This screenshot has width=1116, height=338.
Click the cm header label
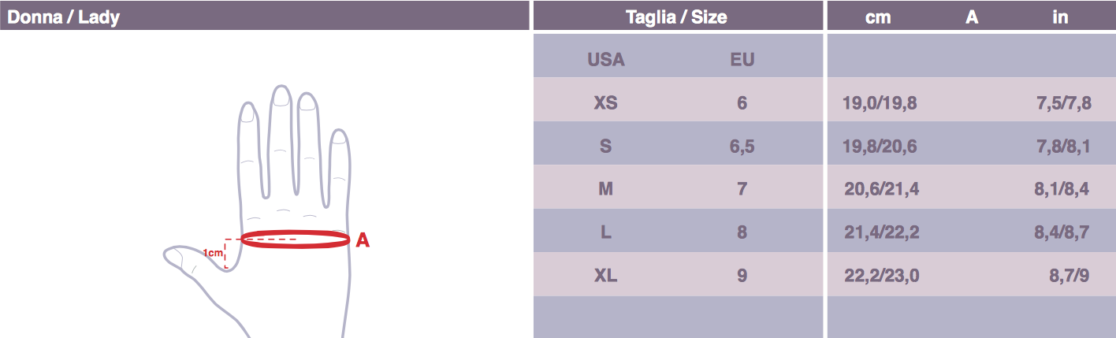878,17
